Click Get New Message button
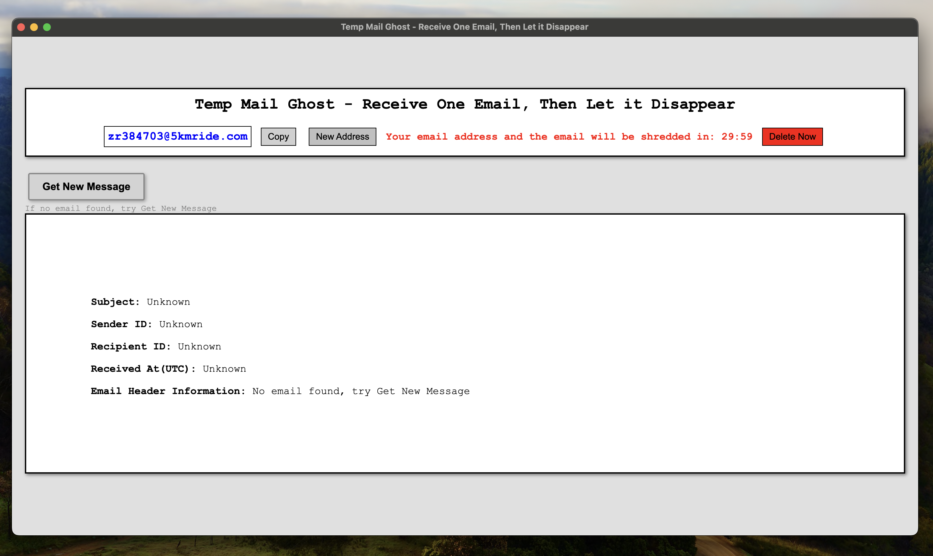The height and width of the screenshot is (556, 933). (86, 187)
